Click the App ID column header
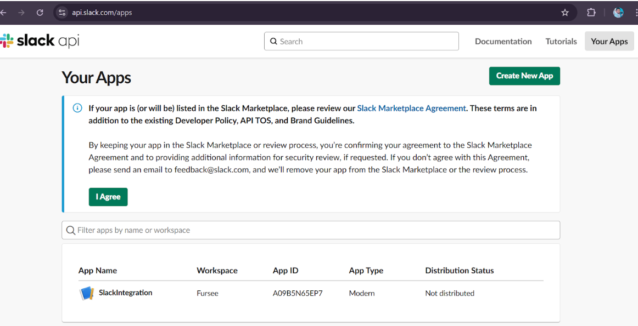This screenshot has width=638, height=326. coord(285,270)
